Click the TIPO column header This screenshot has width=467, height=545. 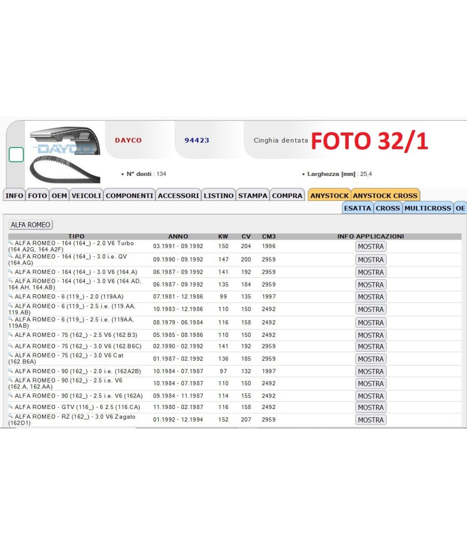(x=76, y=236)
